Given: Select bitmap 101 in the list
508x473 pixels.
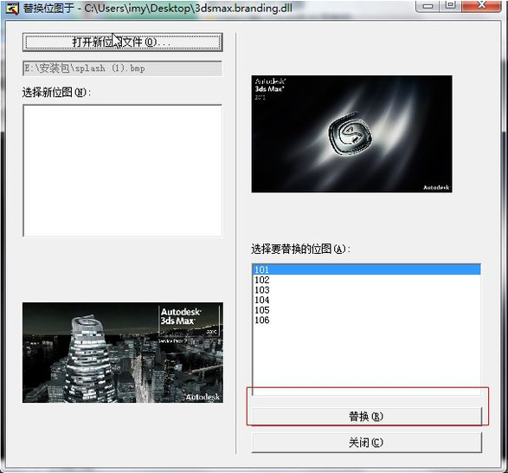Looking at the screenshot, I should click(366, 269).
